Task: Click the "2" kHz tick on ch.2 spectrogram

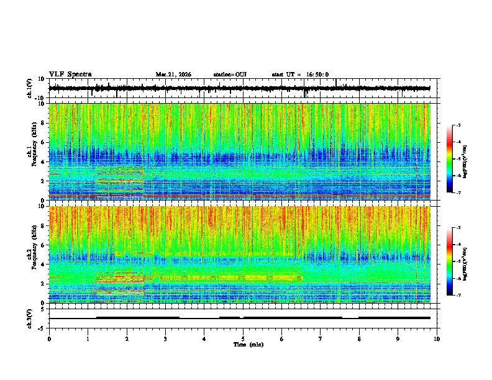Action: (43, 284)
